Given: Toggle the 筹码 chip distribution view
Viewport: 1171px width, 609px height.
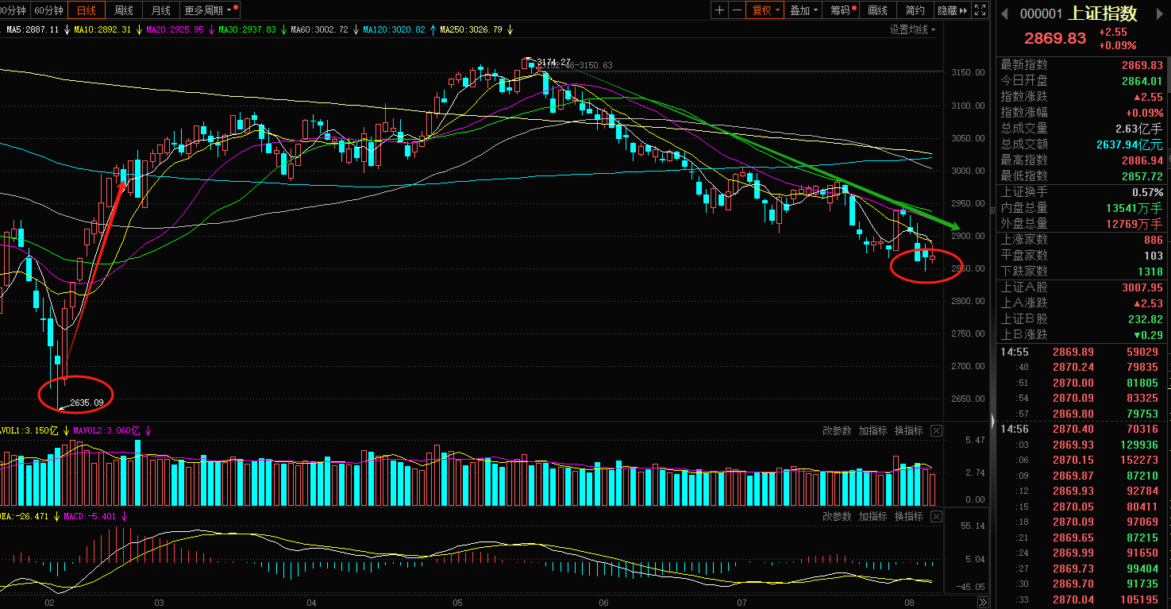Looking at the screenshot, I should tap(842, 10).
